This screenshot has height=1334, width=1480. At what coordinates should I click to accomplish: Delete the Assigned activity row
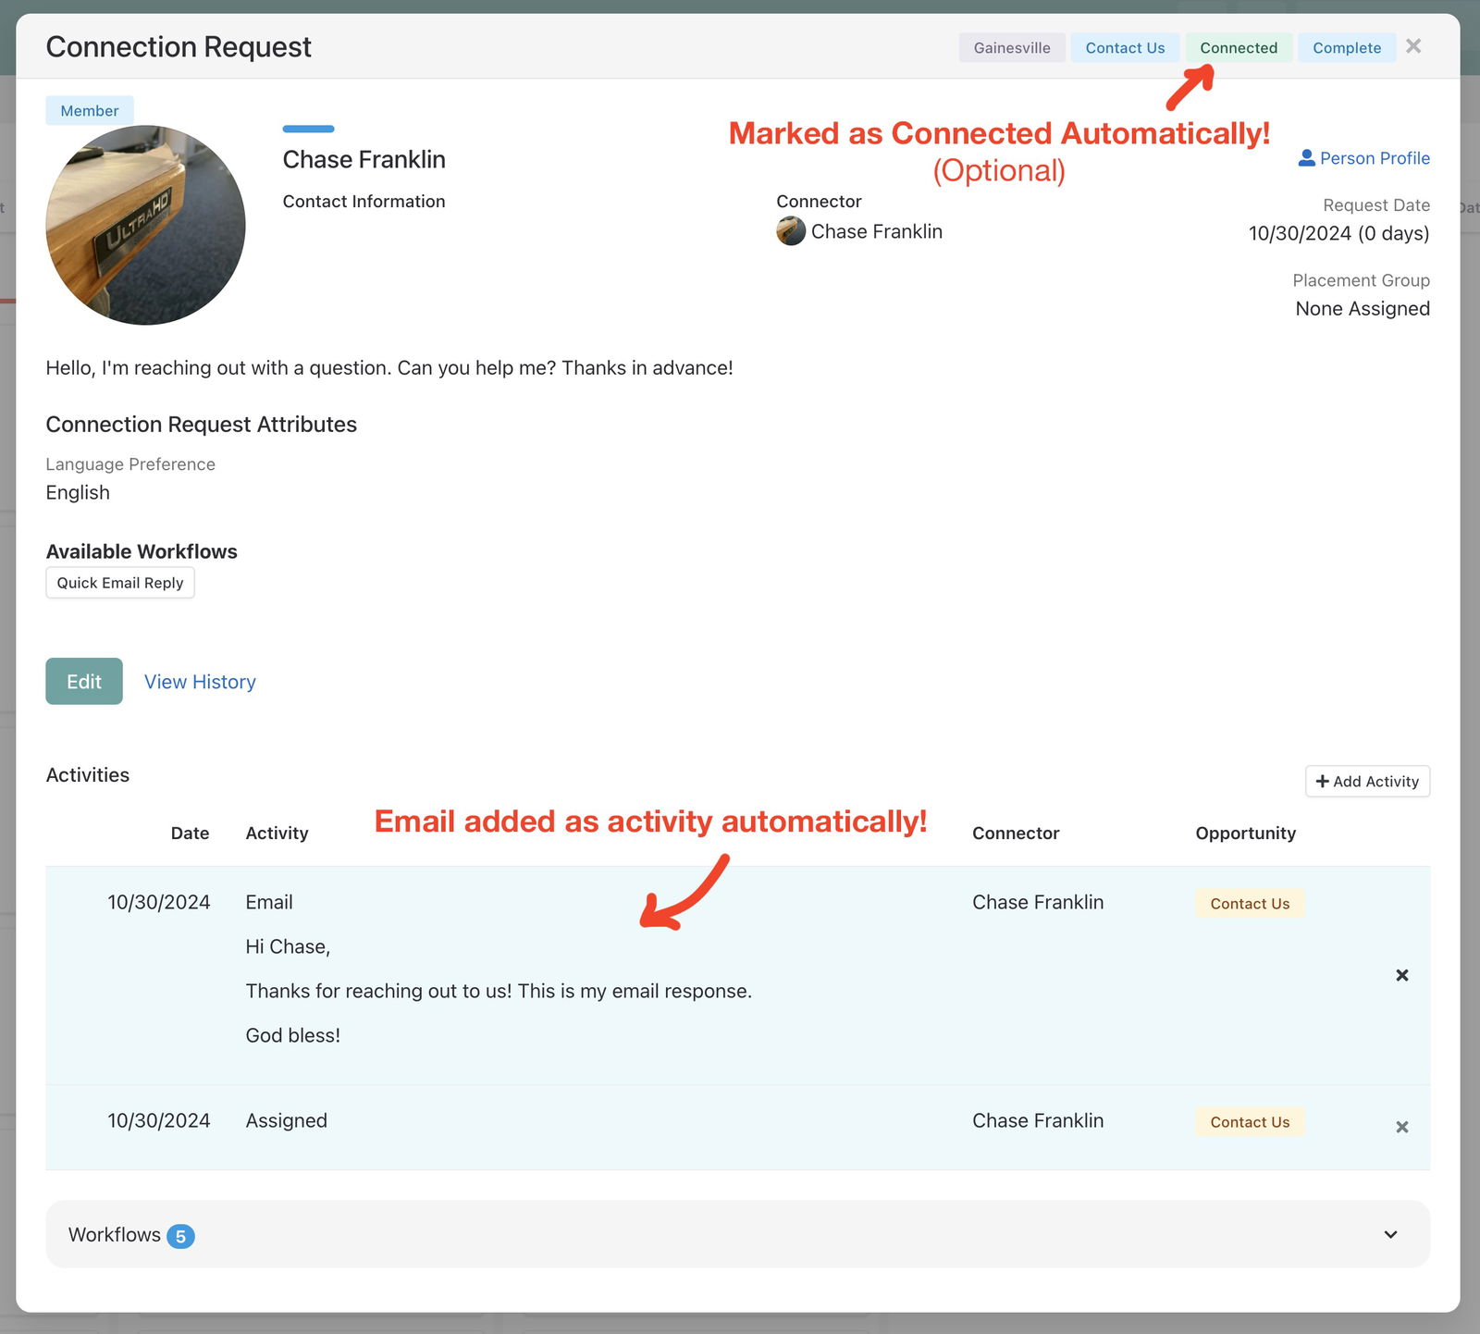click(x=1402, y=1127)
